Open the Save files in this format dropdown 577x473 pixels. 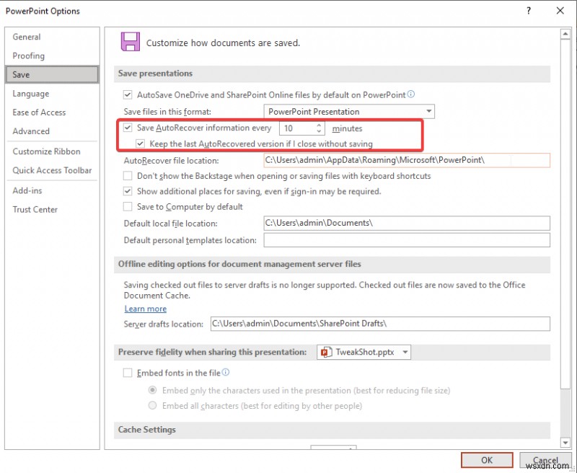(430, 111)
